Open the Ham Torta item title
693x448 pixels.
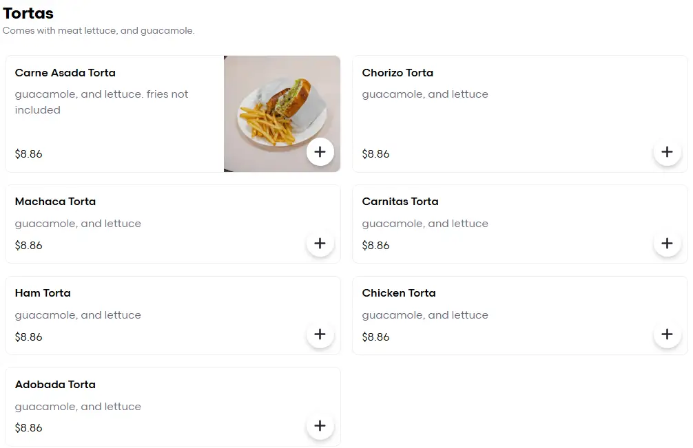(43, 293)
